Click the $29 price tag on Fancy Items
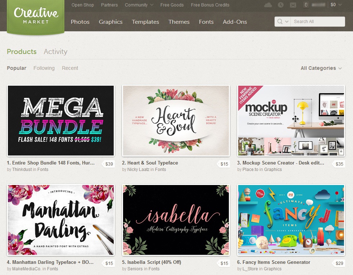The height and width of the screenshot is (275, 353). tap(339, 263)
